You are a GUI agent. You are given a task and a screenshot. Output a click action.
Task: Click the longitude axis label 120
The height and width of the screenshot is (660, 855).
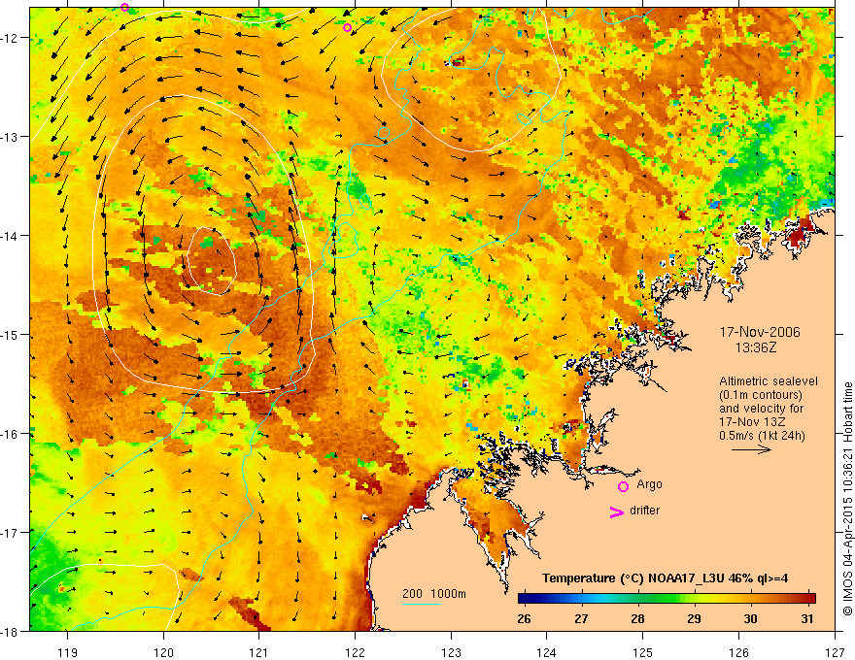pos(163,653)
